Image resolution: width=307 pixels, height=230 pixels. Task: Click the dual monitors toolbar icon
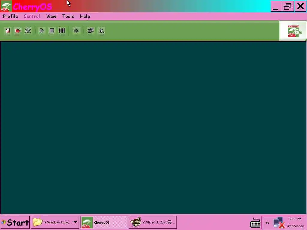[x=91, y=31]
